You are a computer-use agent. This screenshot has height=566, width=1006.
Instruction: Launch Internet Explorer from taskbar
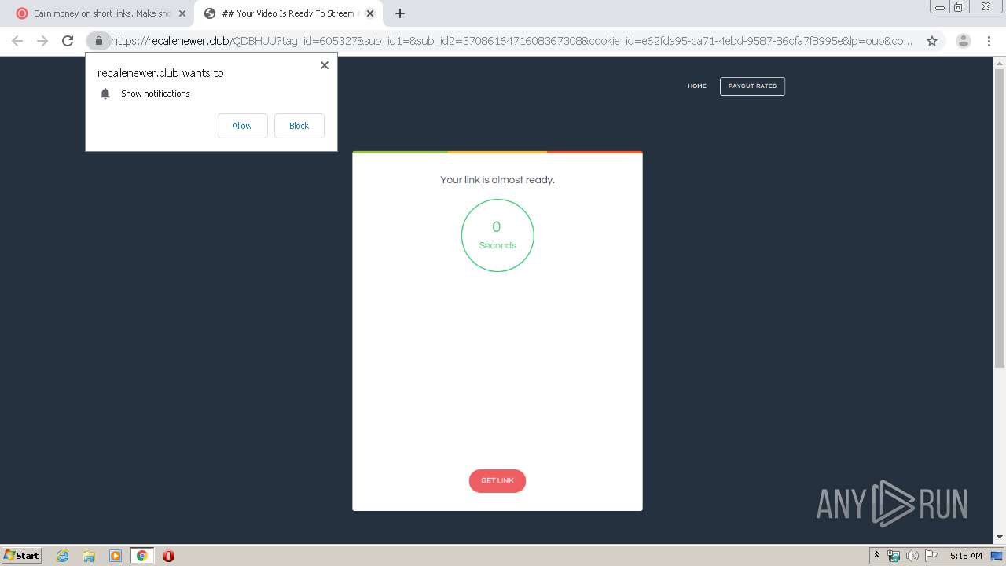63,556
